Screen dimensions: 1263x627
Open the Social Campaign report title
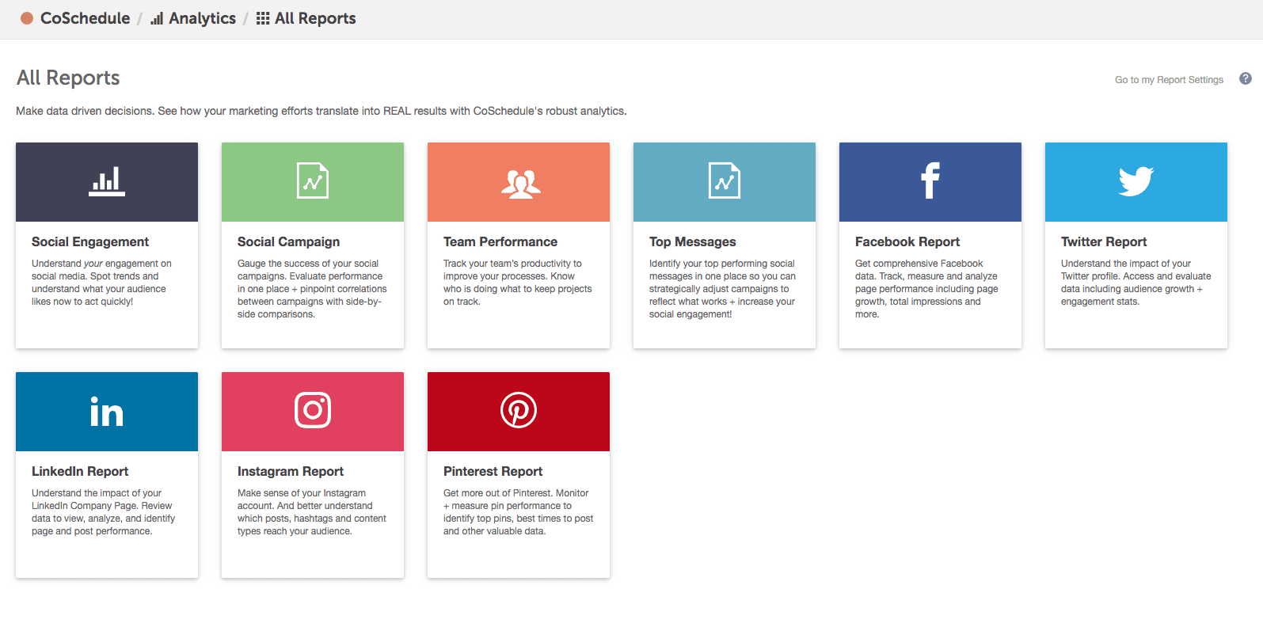pyautogui.click(x=288, y=241)
